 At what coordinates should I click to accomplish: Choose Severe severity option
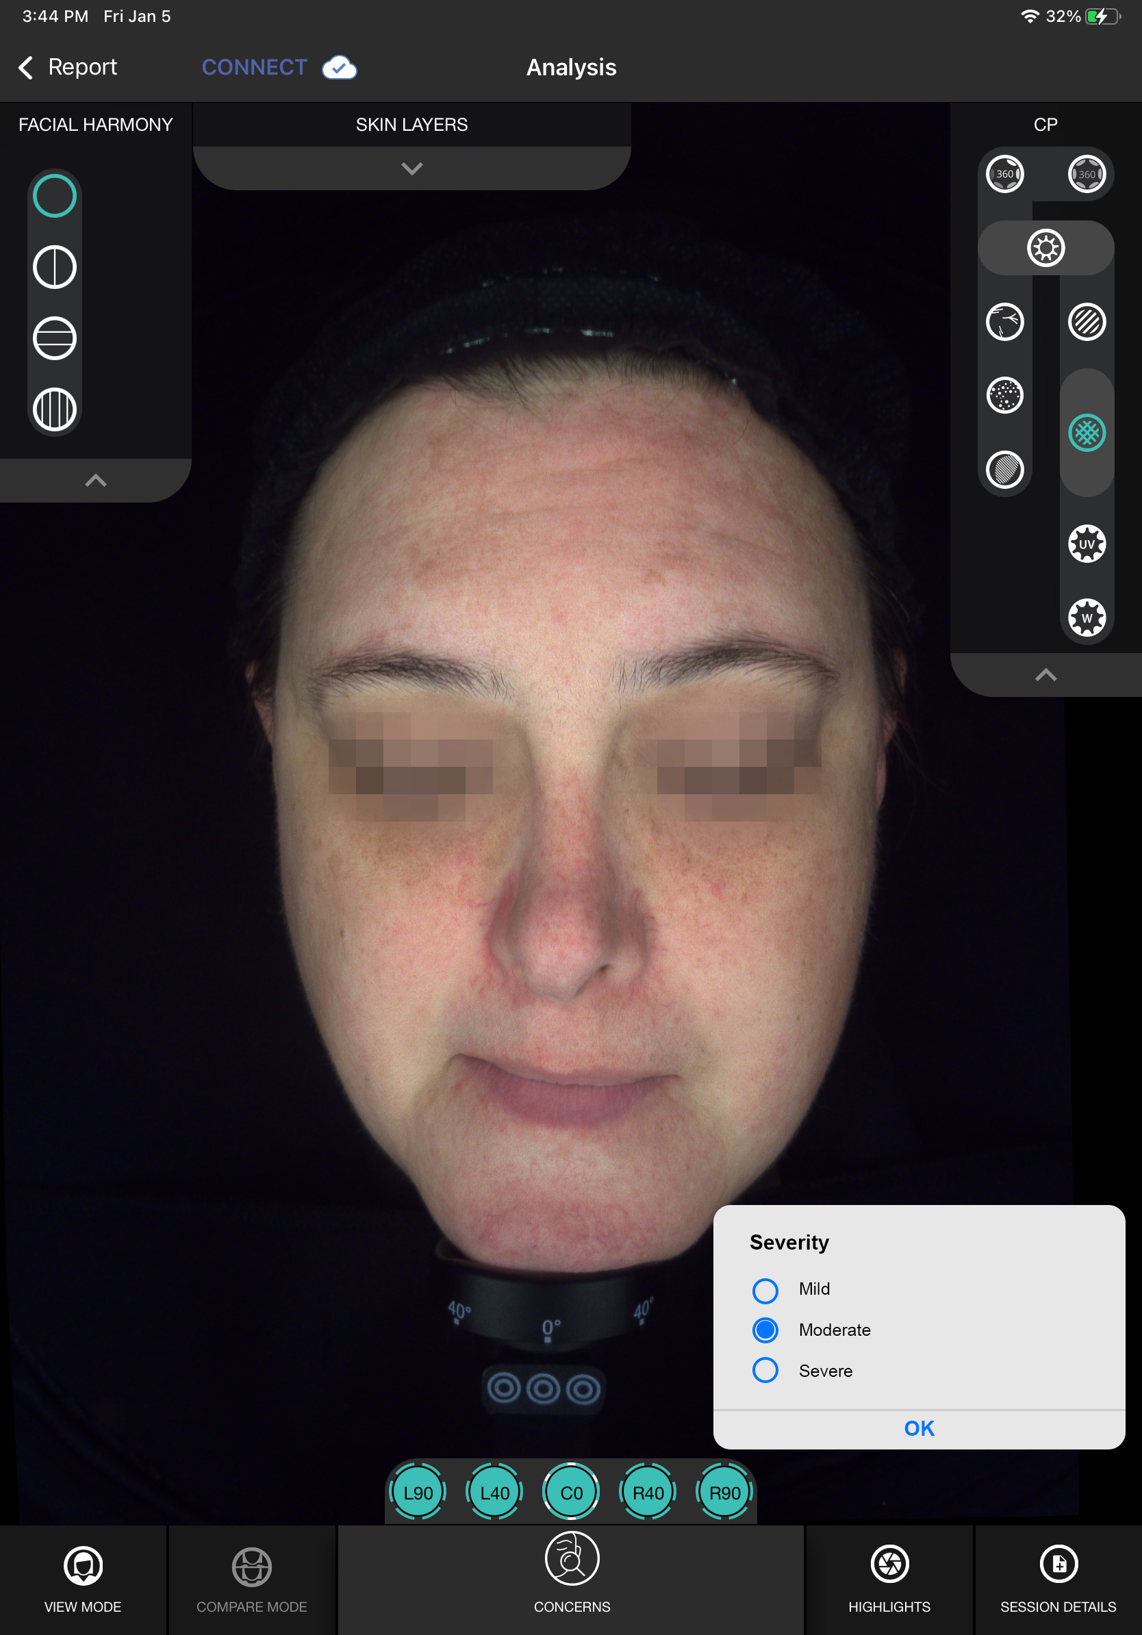click(x=765, y=1370)
